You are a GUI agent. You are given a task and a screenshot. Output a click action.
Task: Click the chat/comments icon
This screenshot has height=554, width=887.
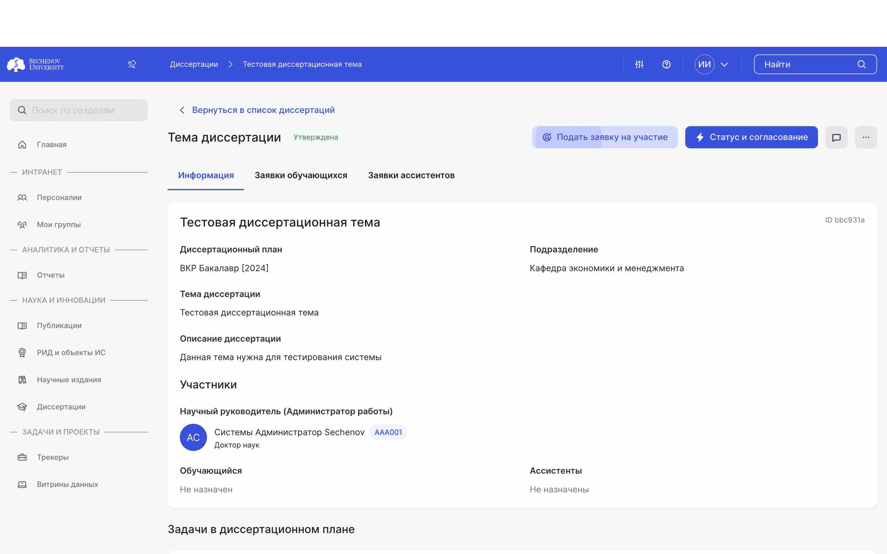[836, 137]
